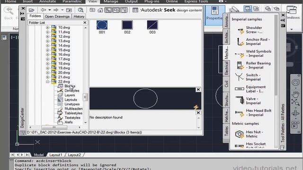
Task: Click the Load folder icon in DesignCenter
Action: 31,10
